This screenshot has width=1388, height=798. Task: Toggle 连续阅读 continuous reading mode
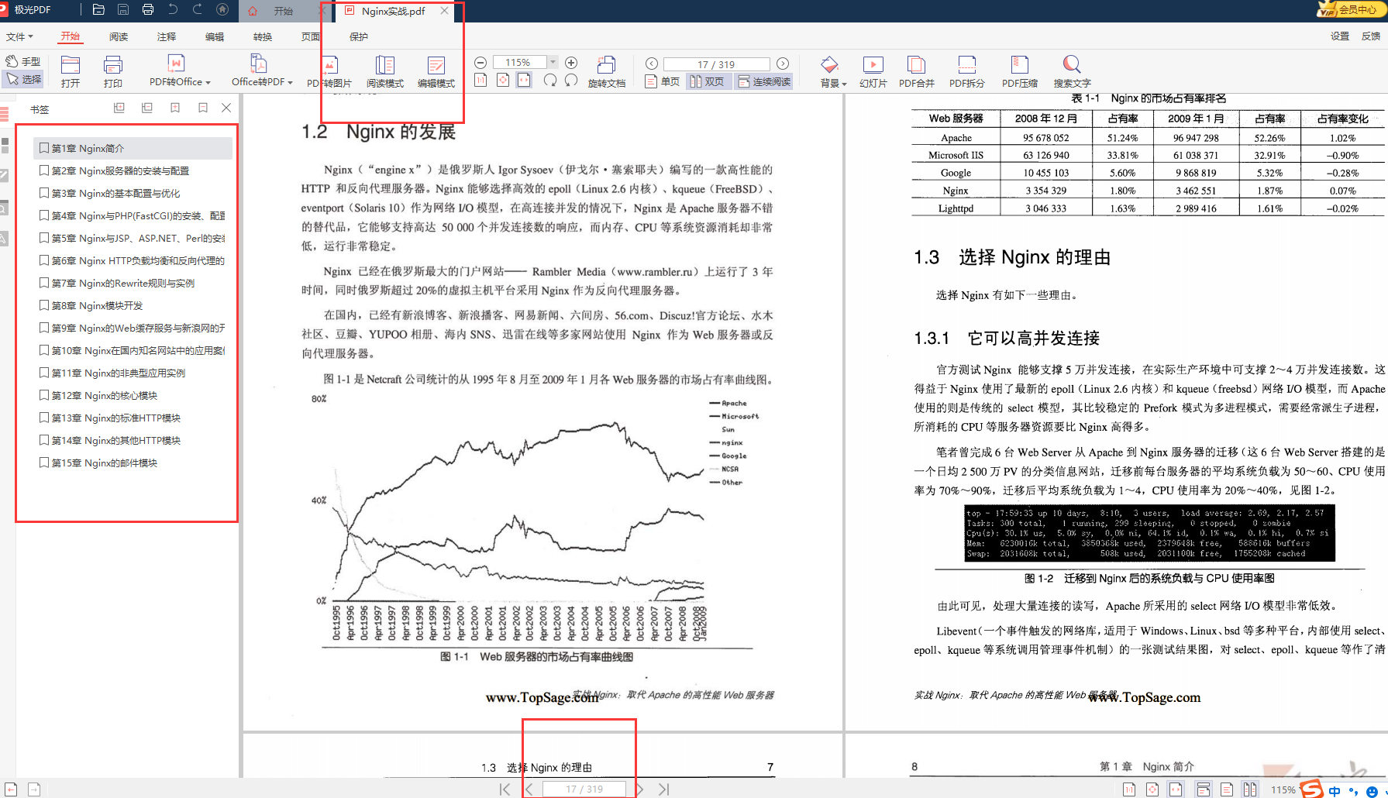pyautogui.click(x=763, y=81)
